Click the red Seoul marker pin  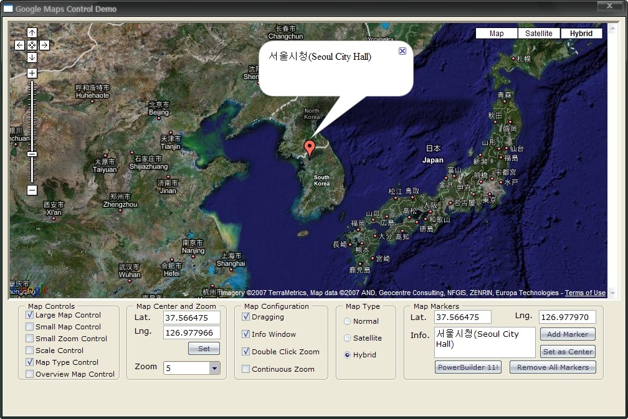point(309,149)
